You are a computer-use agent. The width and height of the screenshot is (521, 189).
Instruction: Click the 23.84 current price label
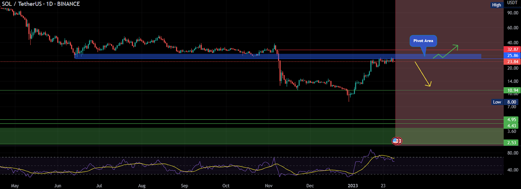pyautogui.click(x=513, y=62)
